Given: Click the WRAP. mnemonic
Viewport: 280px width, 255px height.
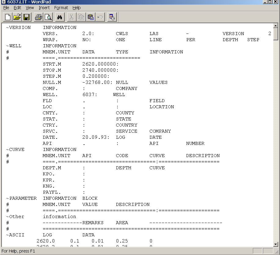Looking at the screenshot, I should coord(50,40).
